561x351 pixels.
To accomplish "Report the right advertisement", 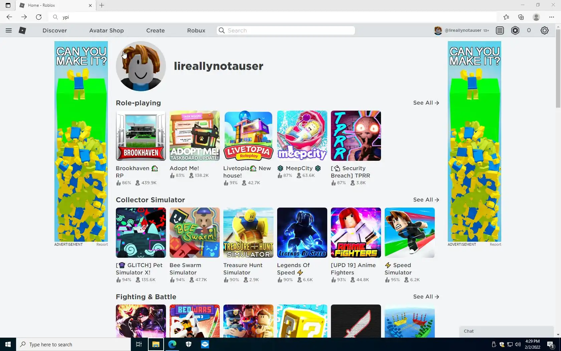I will (x=496, y=244).
